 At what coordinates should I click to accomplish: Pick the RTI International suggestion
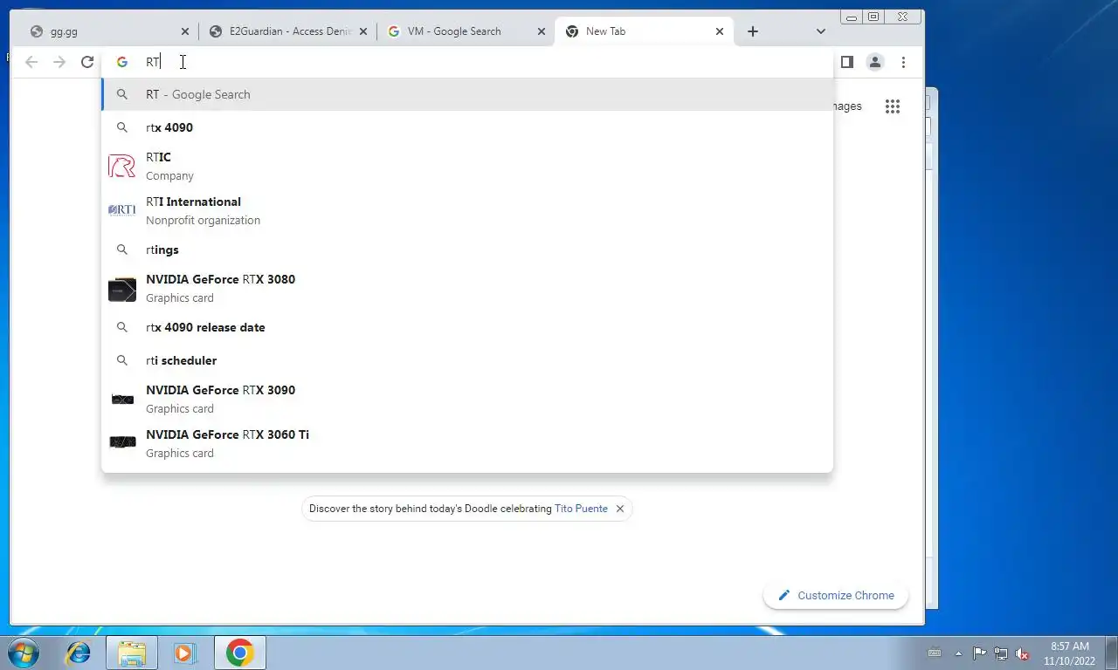coord(467,210)
